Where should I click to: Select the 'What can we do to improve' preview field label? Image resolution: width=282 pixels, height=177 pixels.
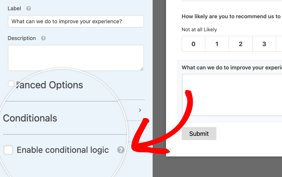(232, 68)
